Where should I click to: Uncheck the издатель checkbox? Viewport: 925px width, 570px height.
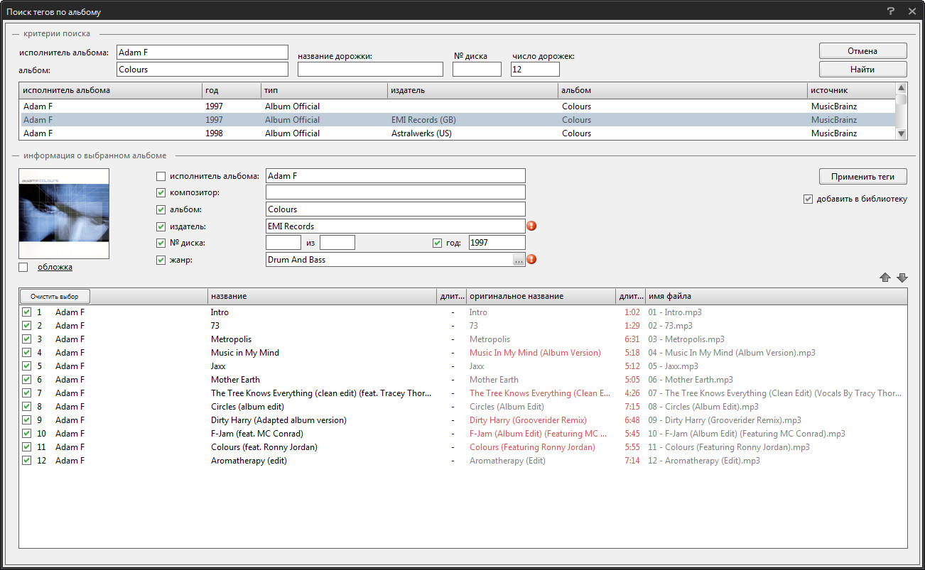[x=161, y=226]
